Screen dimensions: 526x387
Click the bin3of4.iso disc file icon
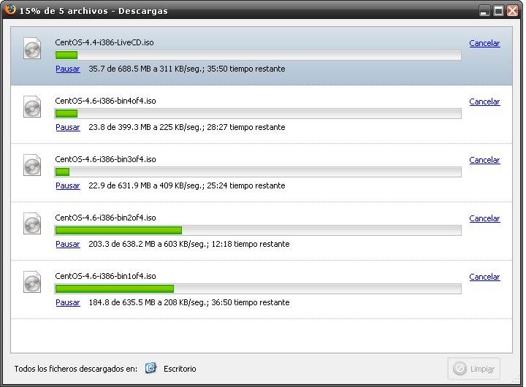click(x=32, y=166)
